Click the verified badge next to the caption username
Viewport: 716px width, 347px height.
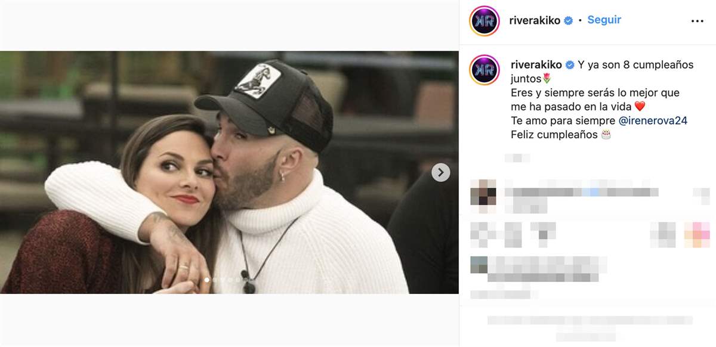click(x=570, y=65)
